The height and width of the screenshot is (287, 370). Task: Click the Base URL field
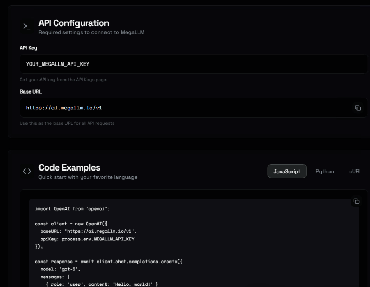(194, 108)
